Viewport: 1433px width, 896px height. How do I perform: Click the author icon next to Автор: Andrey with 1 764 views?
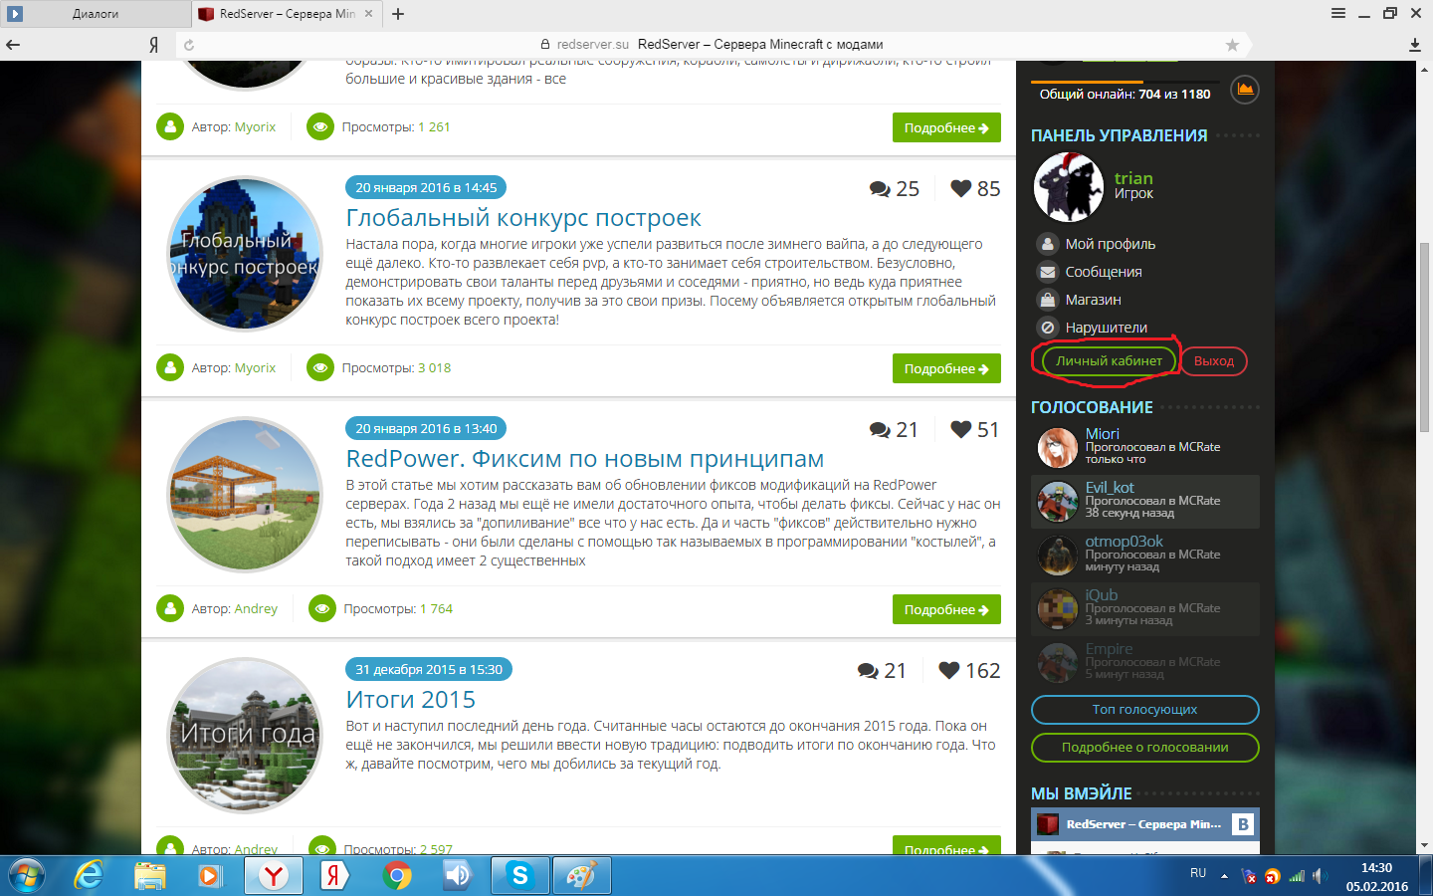(170, 609)
